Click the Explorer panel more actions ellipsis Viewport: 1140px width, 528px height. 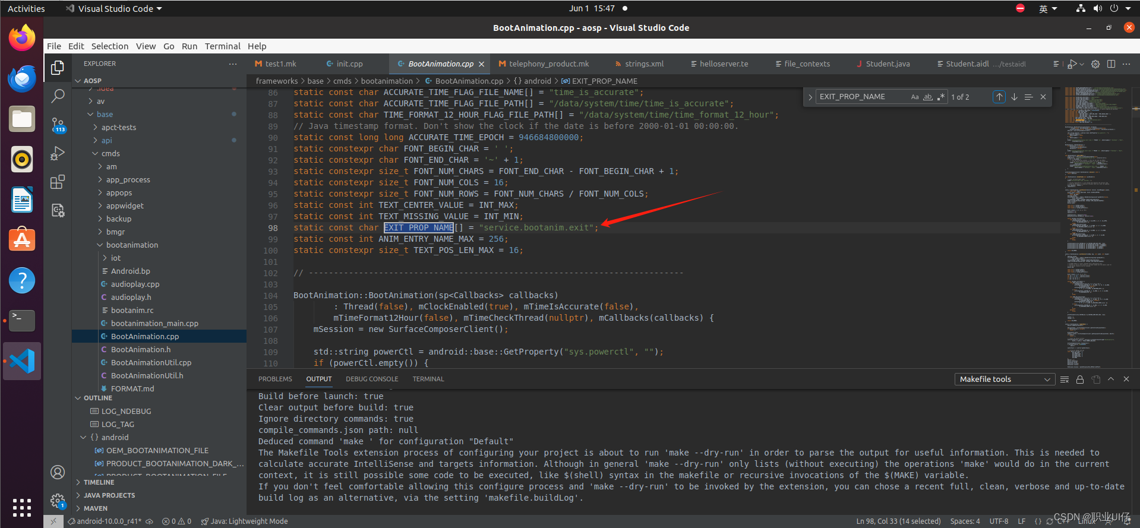click(233, 64)
